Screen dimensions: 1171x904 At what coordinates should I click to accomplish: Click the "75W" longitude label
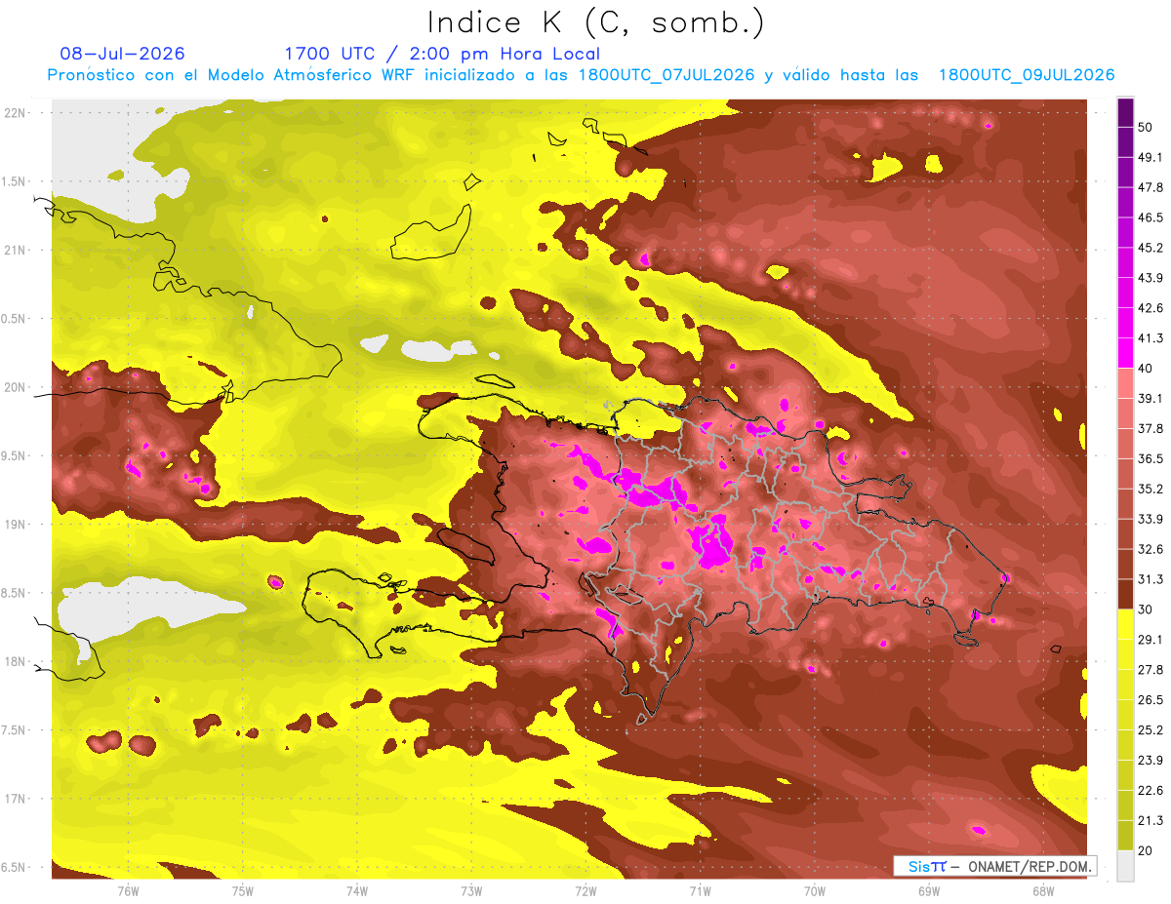click(243, 891)
